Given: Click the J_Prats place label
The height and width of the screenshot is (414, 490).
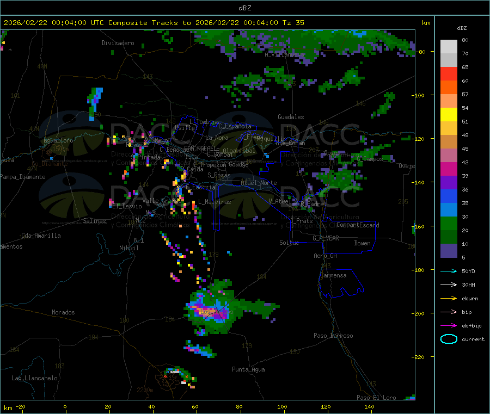Looking at the screenshot, I should point(302,221).
